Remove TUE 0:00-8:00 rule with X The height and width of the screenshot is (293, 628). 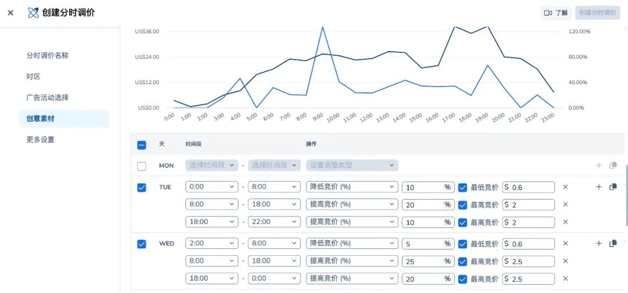pos(566,187)
